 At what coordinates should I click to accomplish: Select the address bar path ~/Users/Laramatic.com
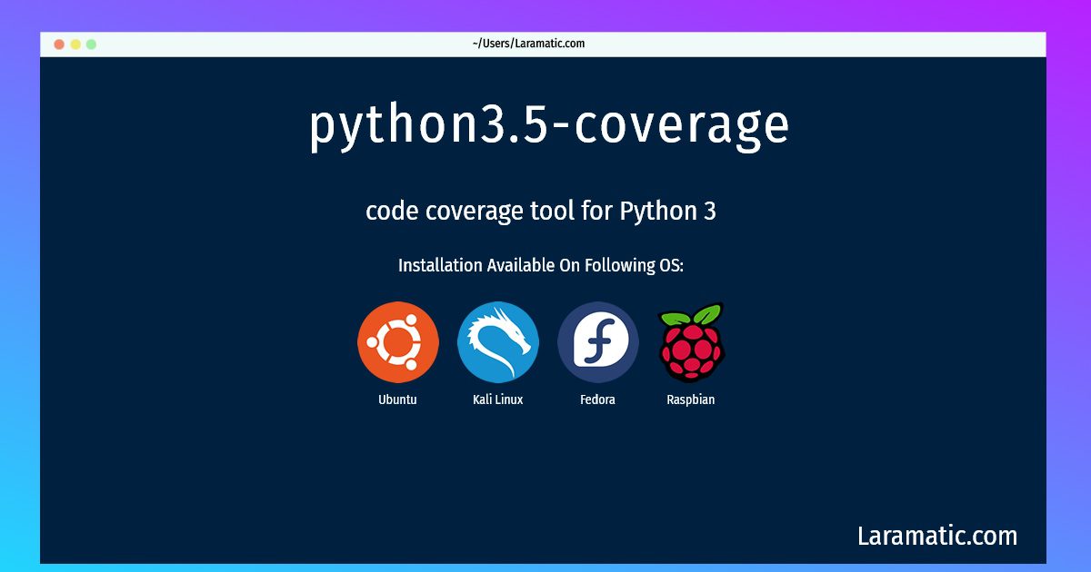[x=527, y=43]
